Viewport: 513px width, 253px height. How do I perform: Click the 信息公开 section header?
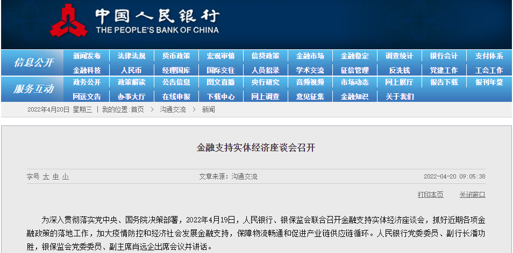coord(33,63)
